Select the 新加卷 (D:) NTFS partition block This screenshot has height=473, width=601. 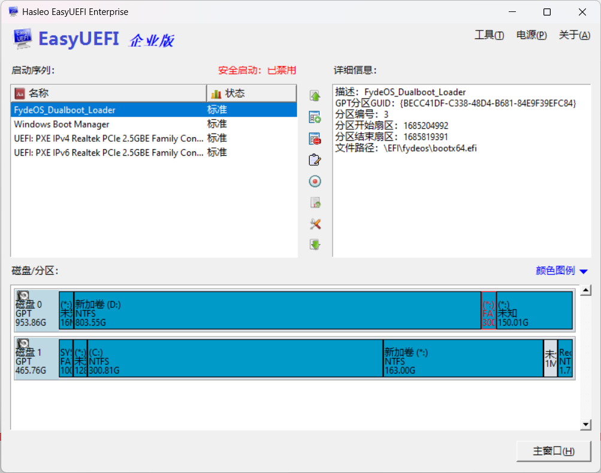[277, 310]
